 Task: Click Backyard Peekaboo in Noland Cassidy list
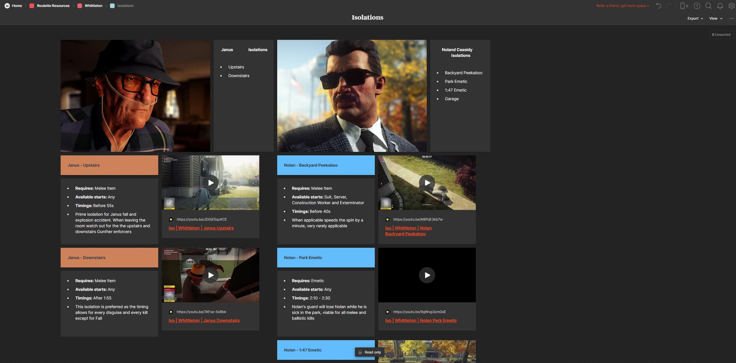click(463, 73)
